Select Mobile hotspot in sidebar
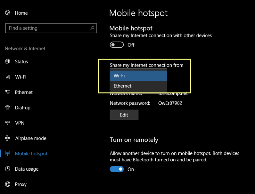This screenshot has width=255, height=194. click(x=31, y=154)
